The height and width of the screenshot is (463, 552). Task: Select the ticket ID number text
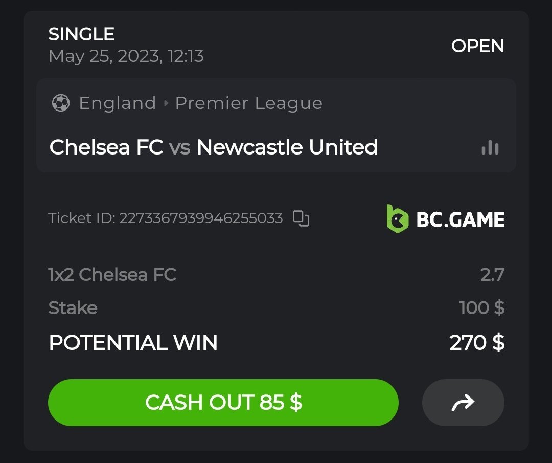click(201, 218)
